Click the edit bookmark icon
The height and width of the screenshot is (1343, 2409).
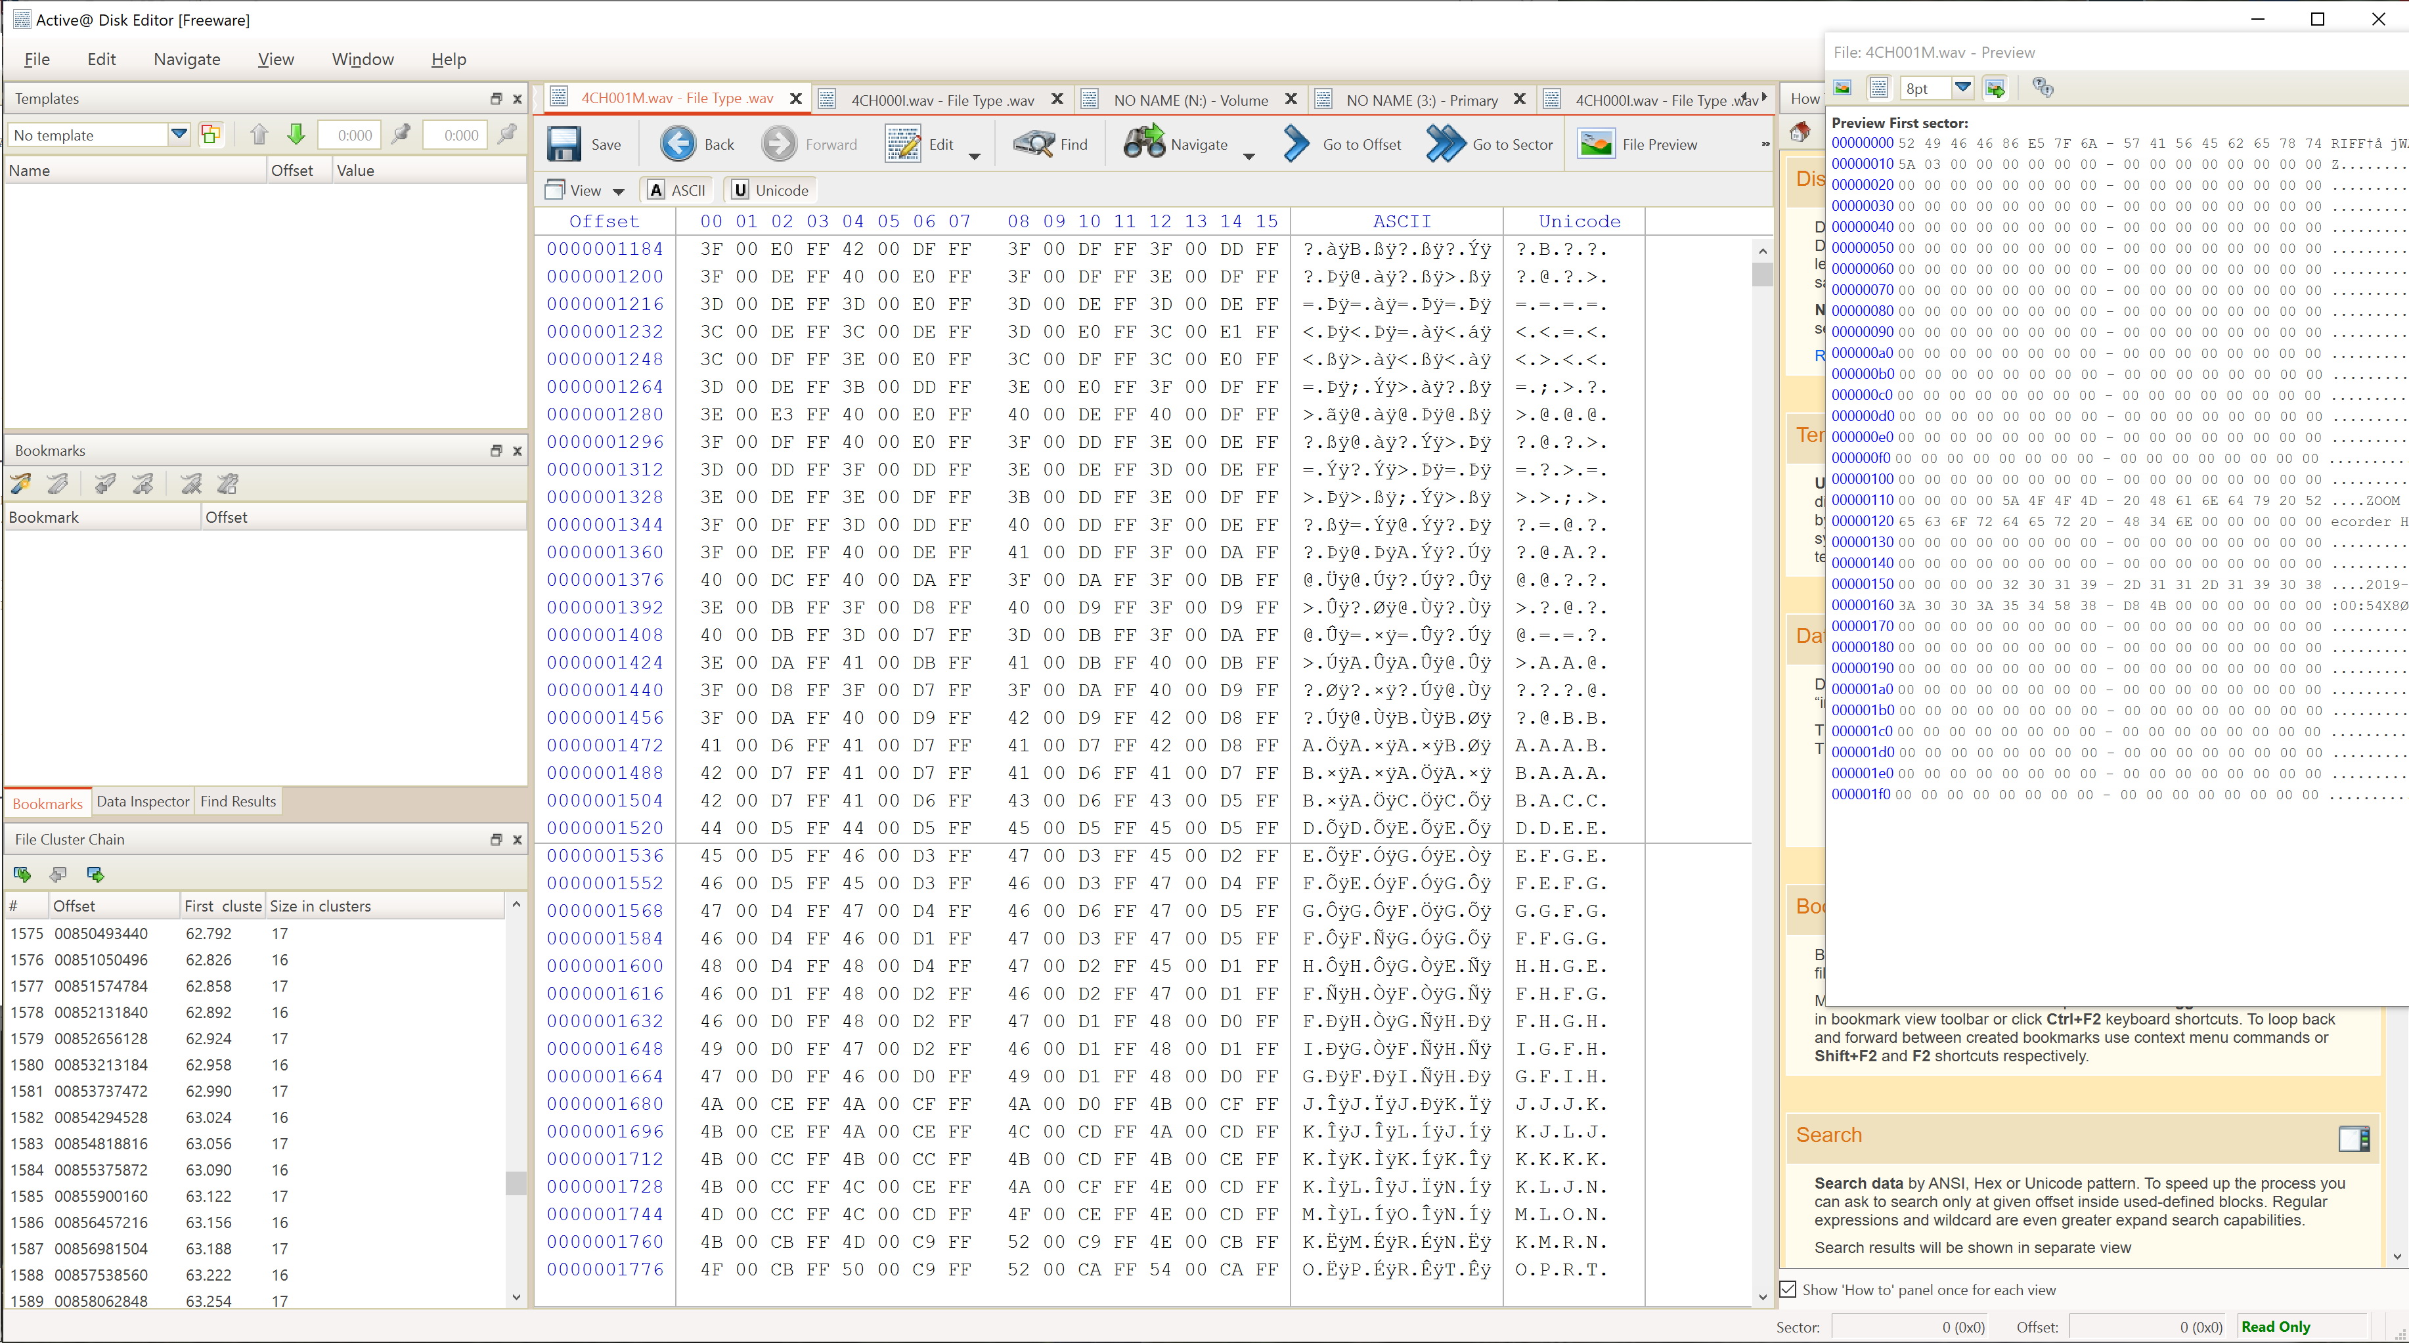(58, 483)
